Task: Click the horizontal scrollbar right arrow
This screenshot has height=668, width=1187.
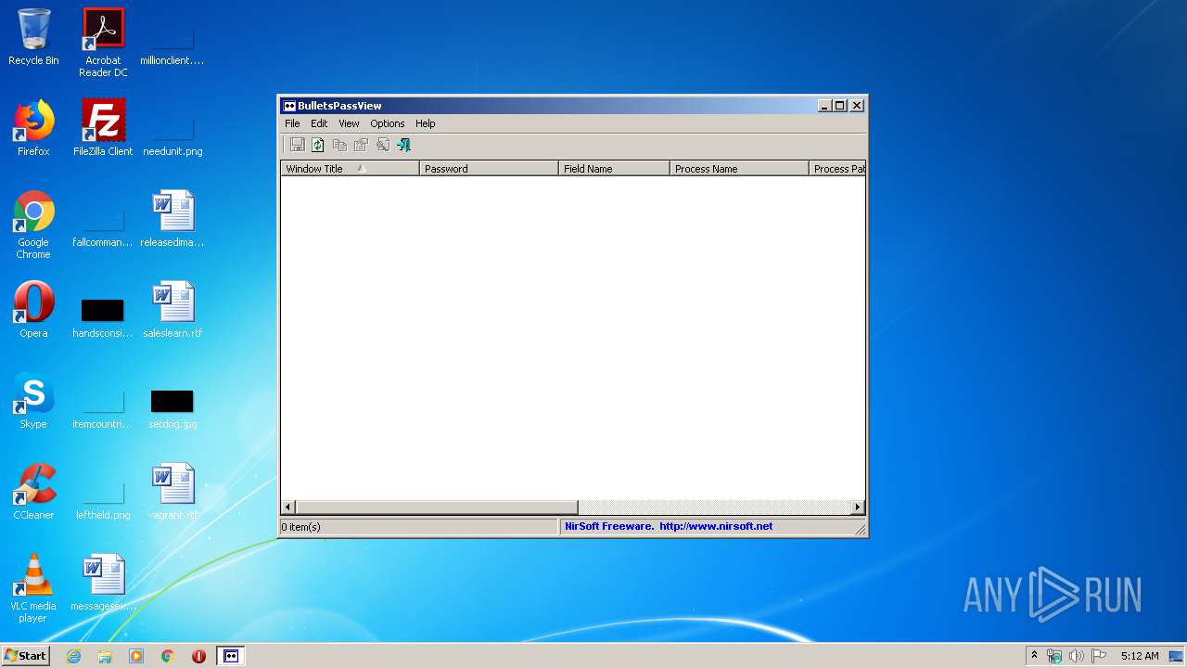Action: tap(858, 507)
